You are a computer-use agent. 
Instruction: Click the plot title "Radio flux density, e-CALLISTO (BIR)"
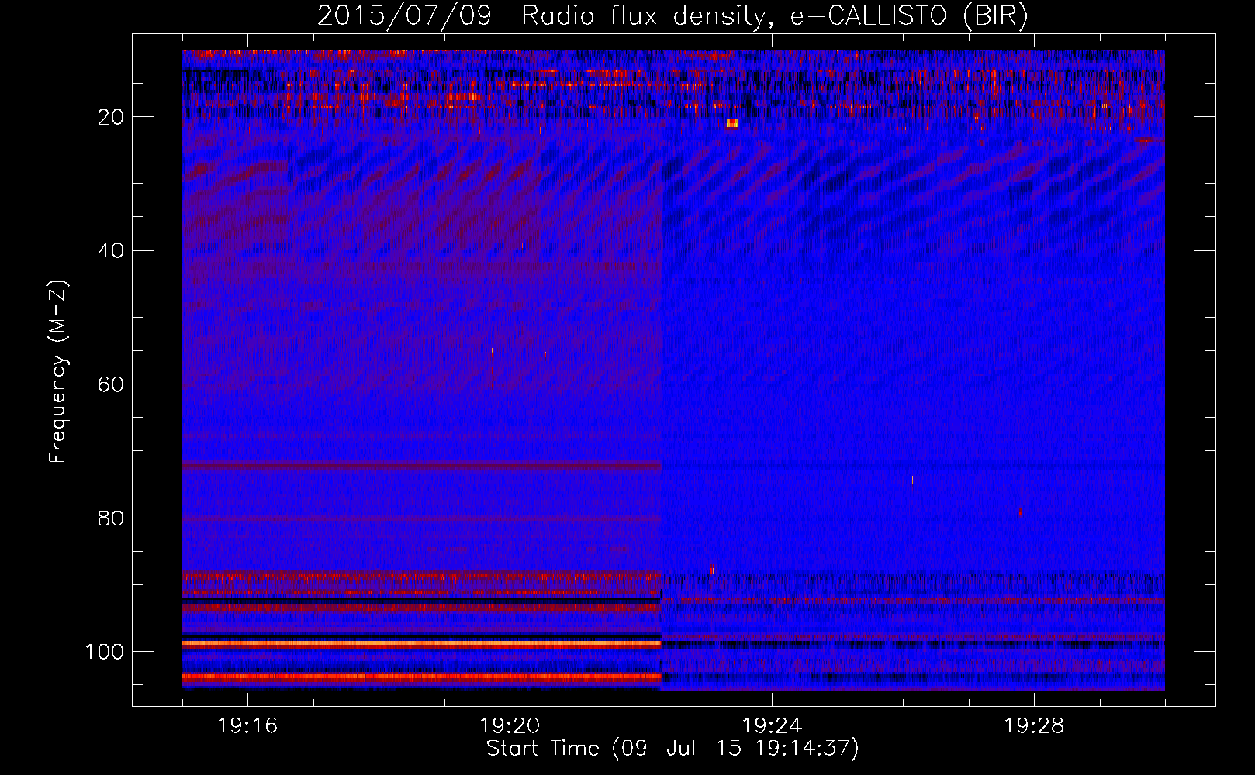point(774,16)
